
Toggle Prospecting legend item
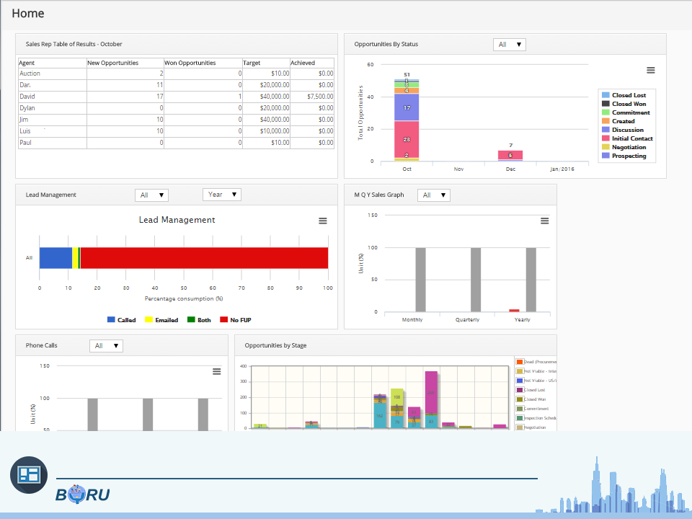pos(624,156)
